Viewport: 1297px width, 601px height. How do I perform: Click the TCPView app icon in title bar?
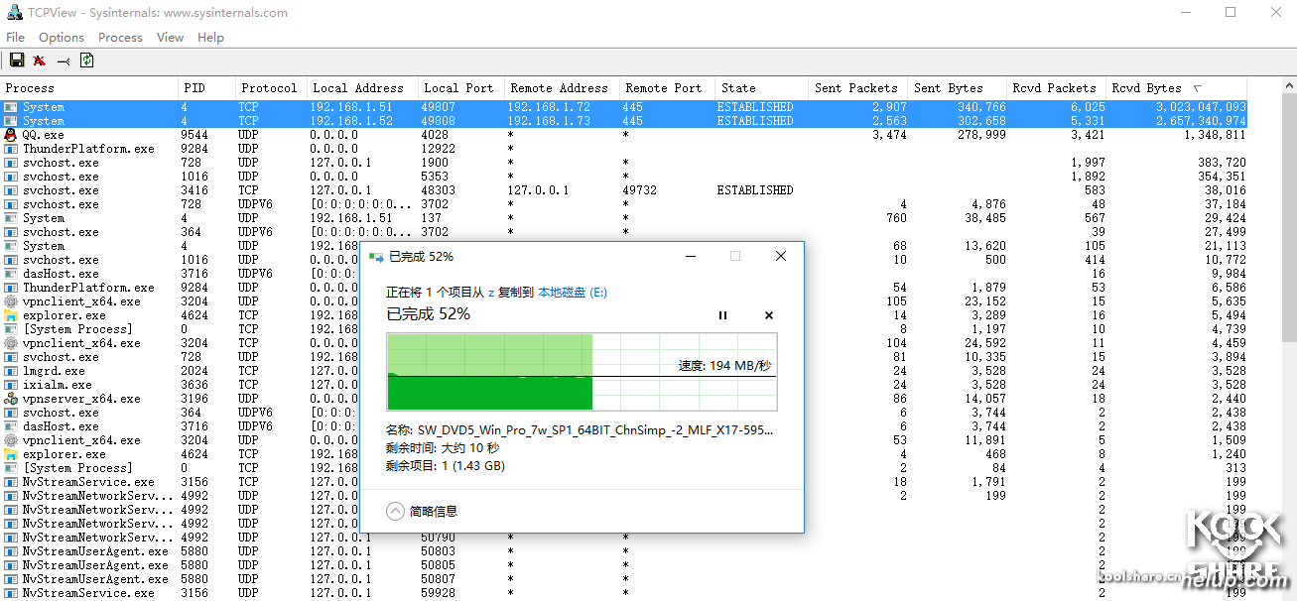point(14,13)
